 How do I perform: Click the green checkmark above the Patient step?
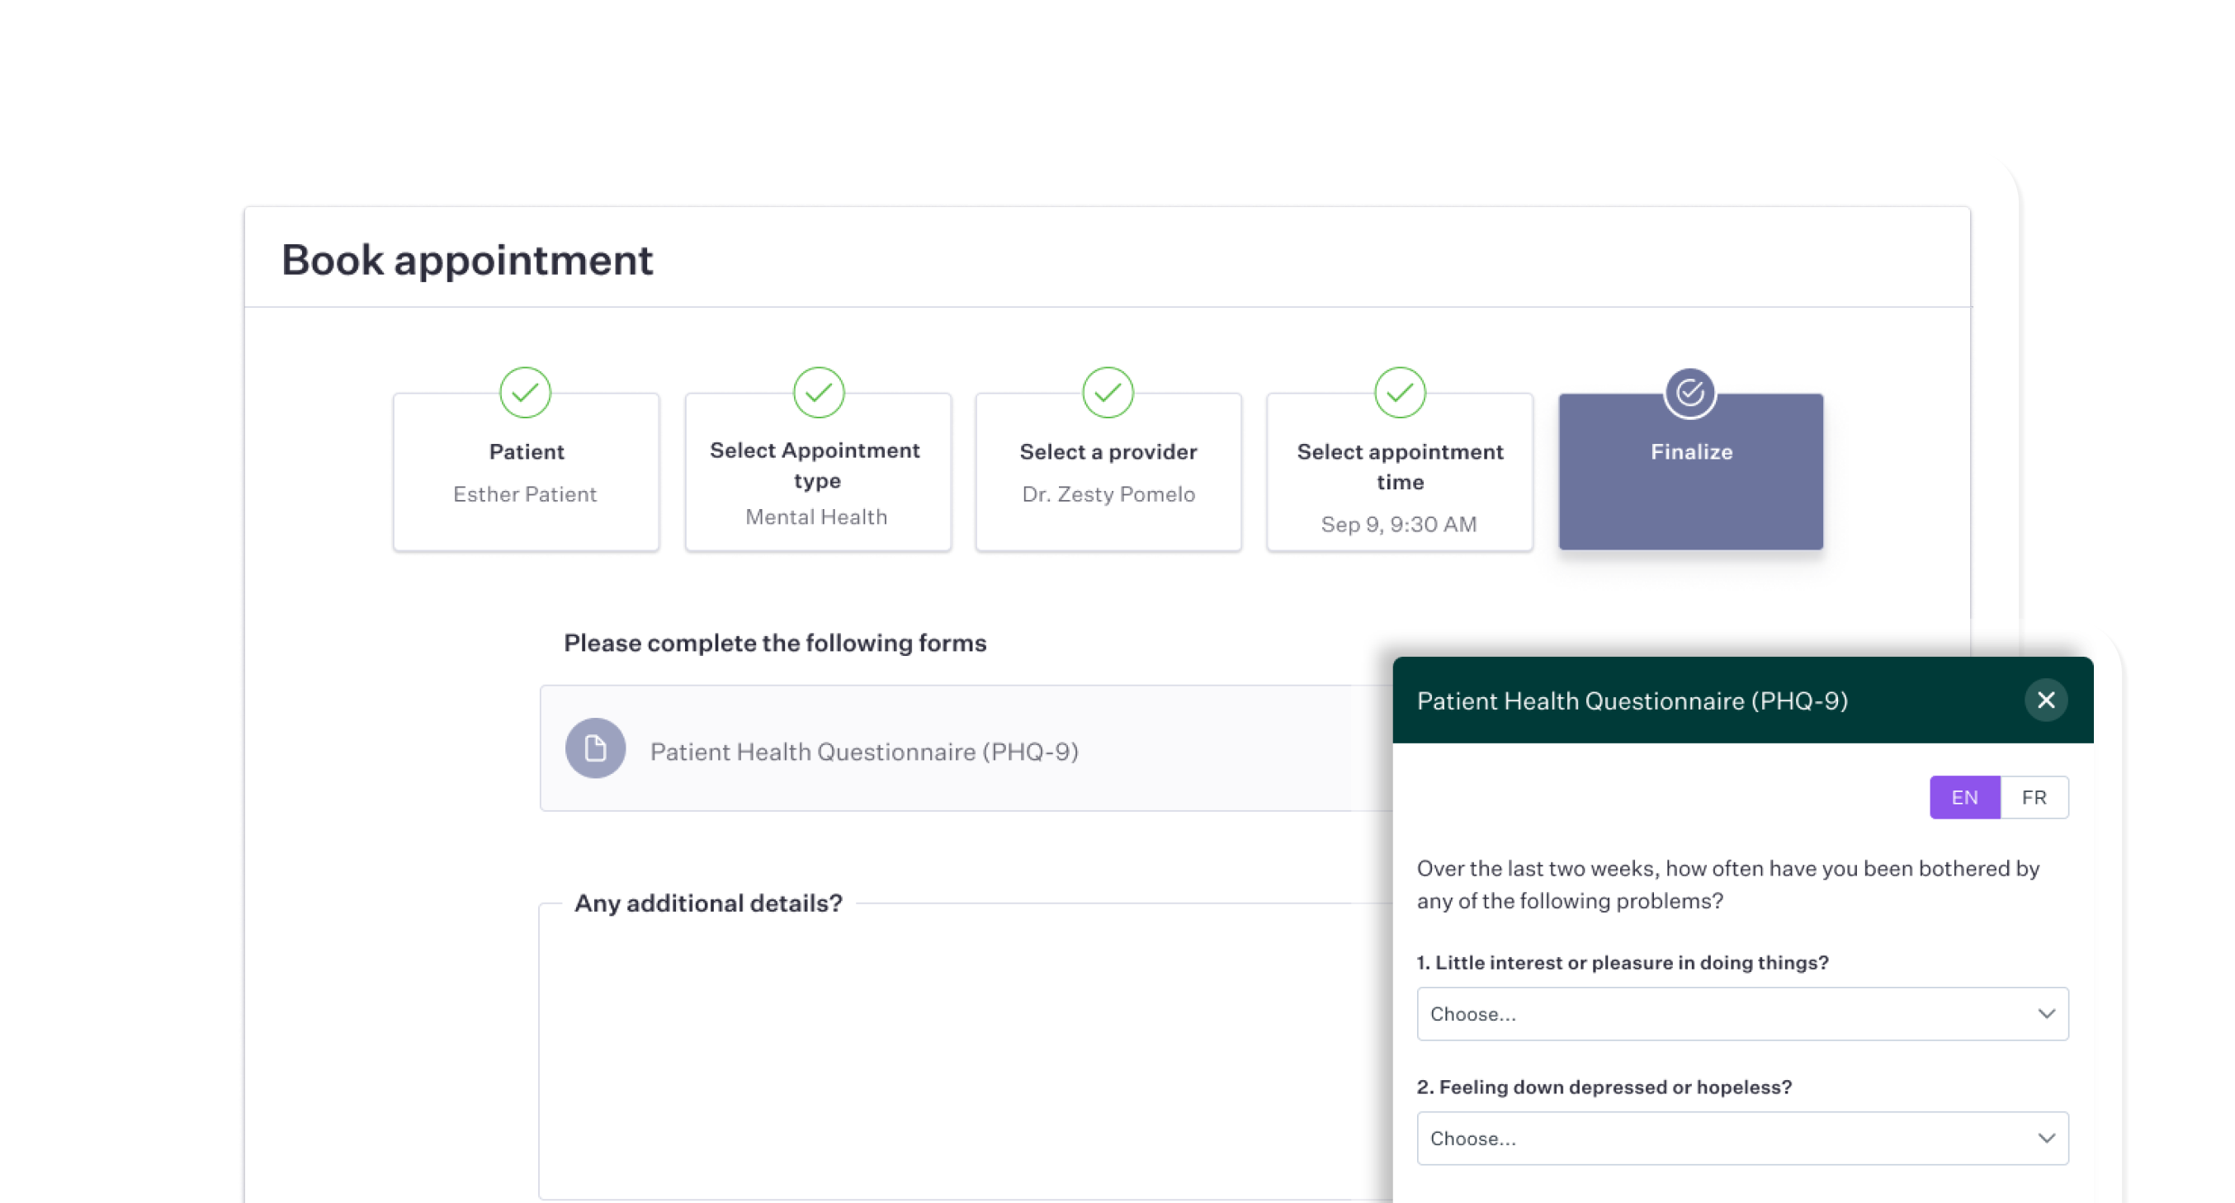[x=526, y=393]
